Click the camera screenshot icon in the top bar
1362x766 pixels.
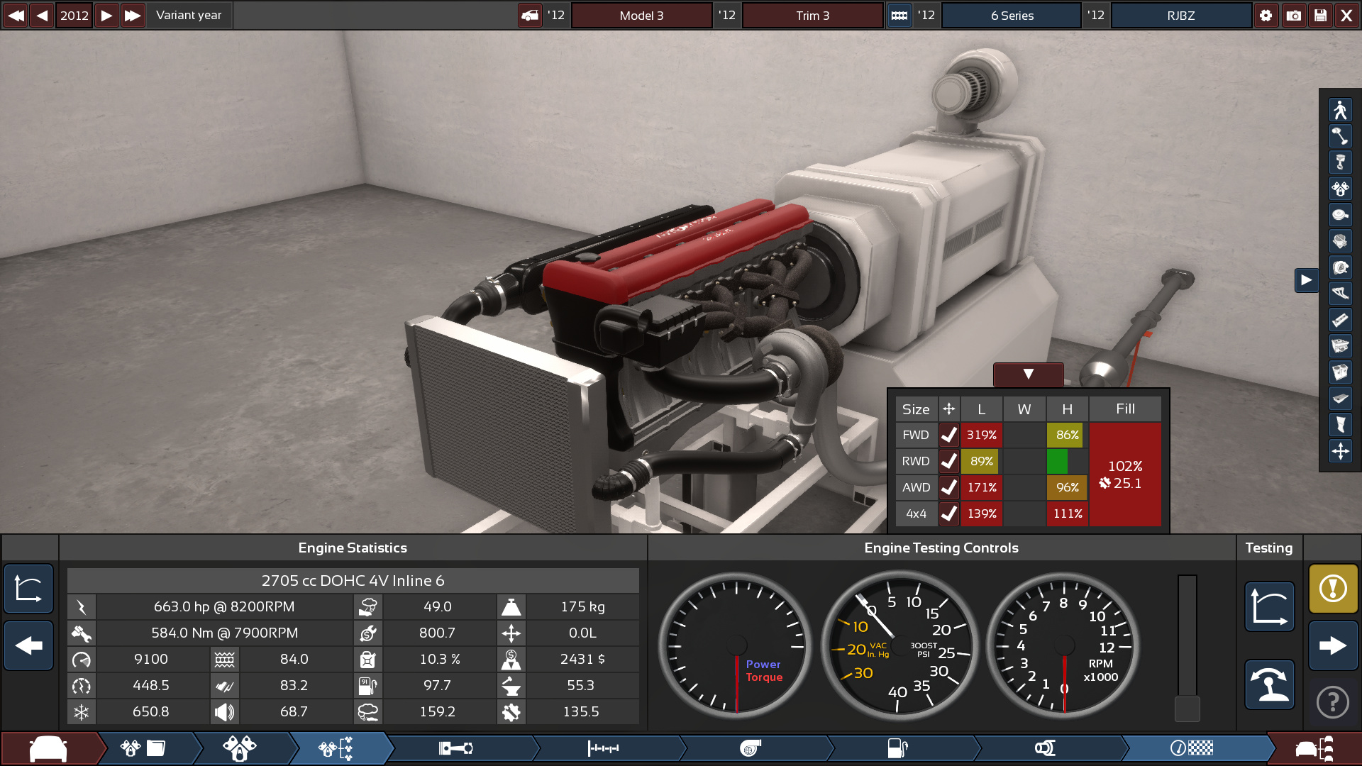point(1294,15)
